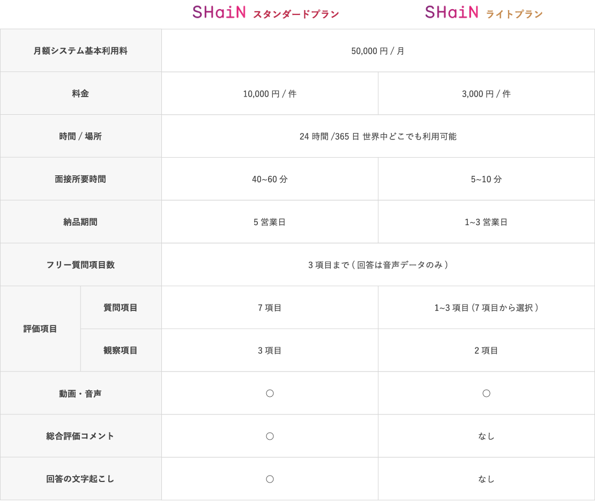Select the 観察項目 sub-row label
The width and height of the screenshot is (595, 504).
pos(121,350)
